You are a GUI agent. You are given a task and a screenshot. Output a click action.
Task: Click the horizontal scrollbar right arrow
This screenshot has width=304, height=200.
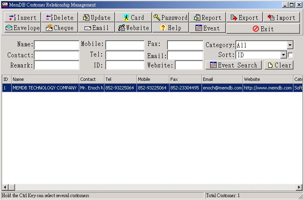299,187
